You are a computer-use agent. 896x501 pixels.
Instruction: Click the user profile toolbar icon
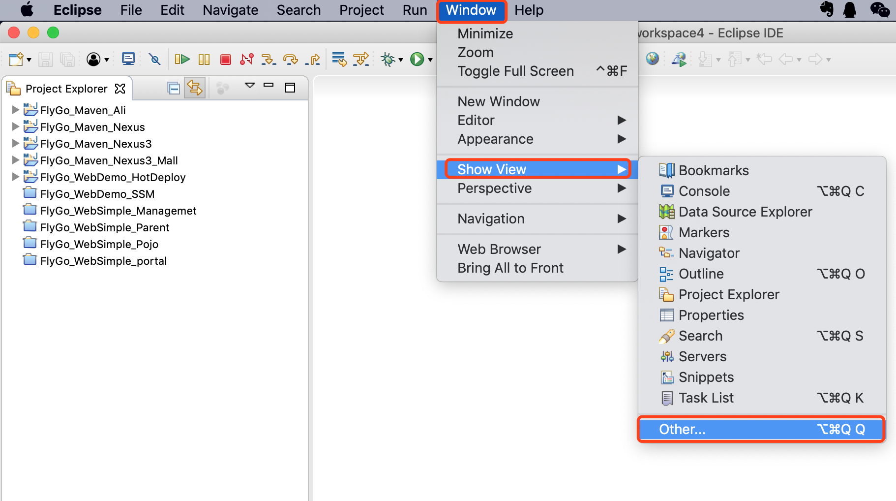point(93,60)
